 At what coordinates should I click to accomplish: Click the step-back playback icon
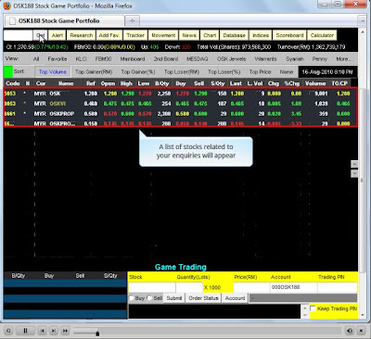point(43,331)
